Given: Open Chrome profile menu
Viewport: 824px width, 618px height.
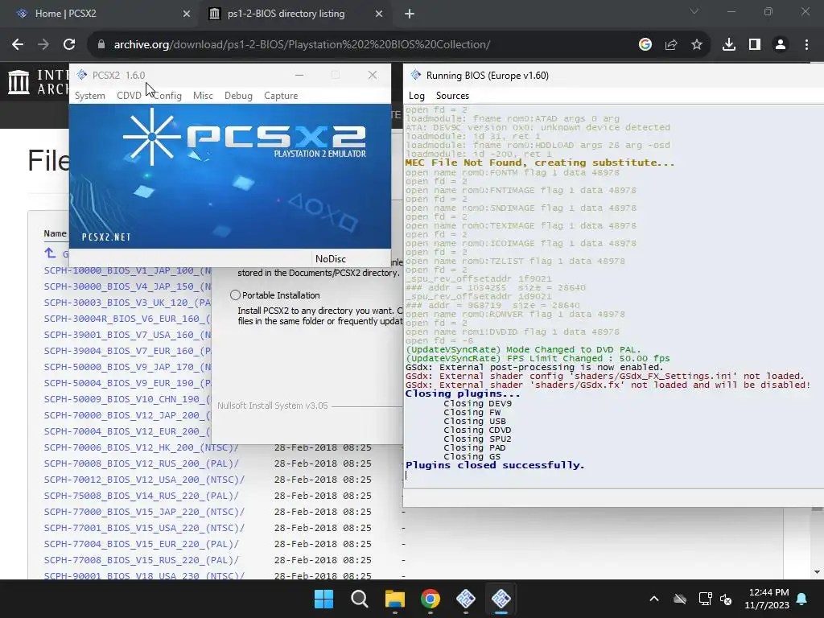Looking at the screenshot, I should pyautogui.click(x=781, y=45).
